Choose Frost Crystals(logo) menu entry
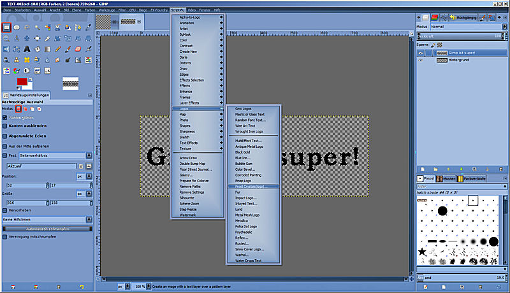The image size is (510, 293). point(253,187)
